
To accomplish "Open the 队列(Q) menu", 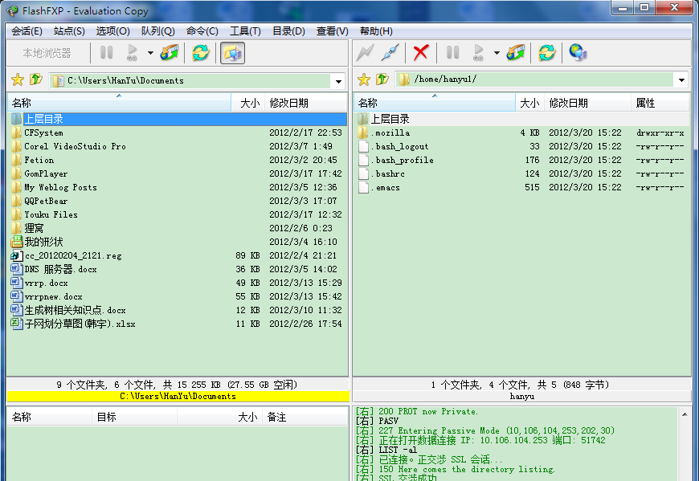I will pos(157,31).
